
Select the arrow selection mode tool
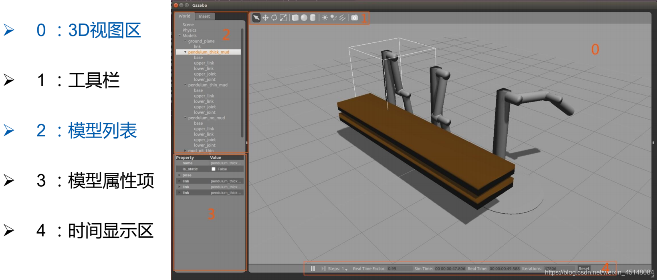256,18
